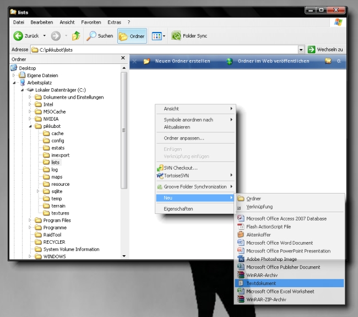Click the folder-up icon in toolbar
The width and height of the screenshot is (358, 317).
pos(76,36)
